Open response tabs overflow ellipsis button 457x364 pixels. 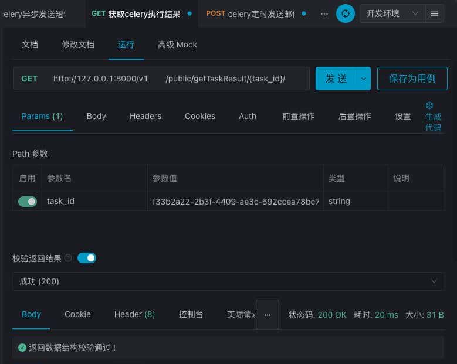pos(268,315)
